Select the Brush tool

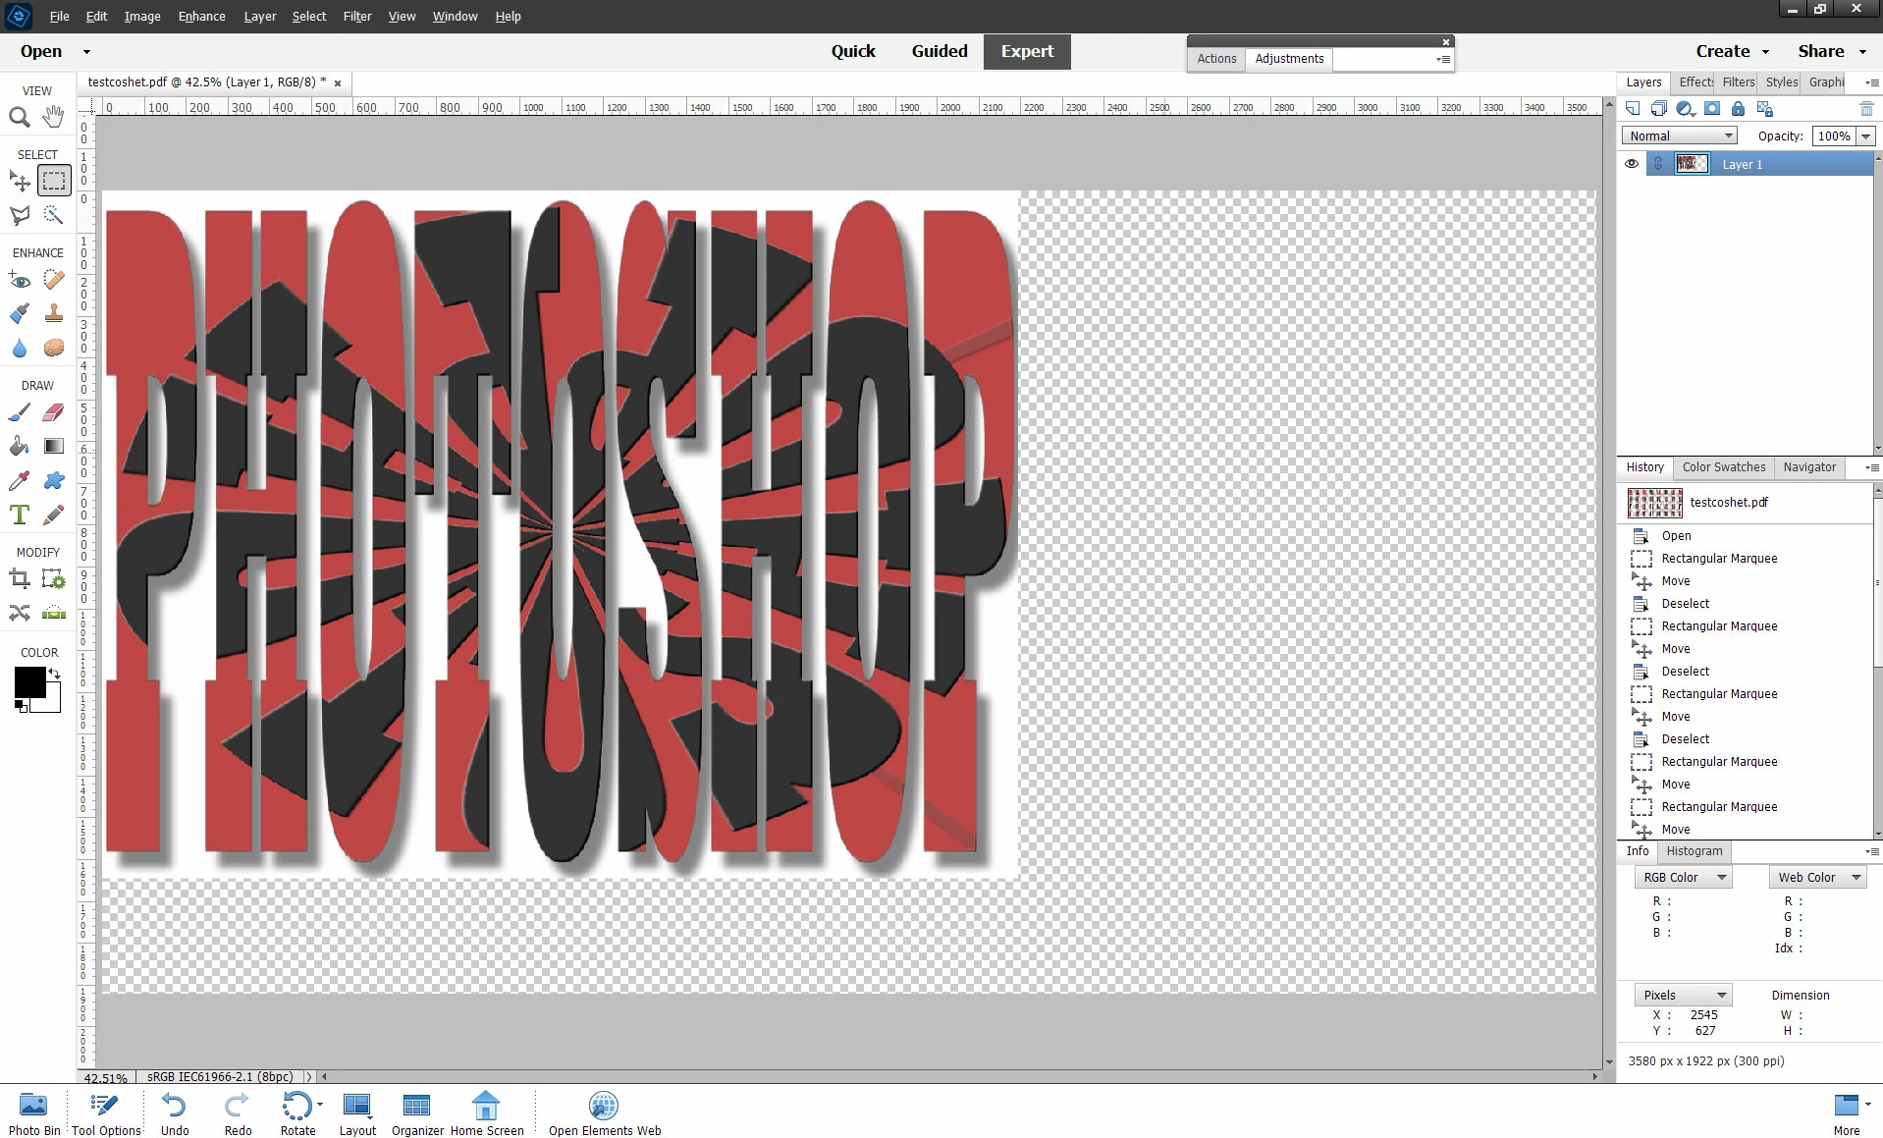(x=19, y=412)
